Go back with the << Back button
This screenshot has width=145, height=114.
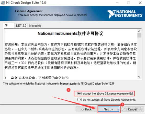coord(86,109)
